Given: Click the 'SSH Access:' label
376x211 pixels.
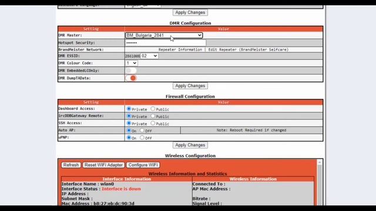Looking at the screenshot, I should point(70,123).
